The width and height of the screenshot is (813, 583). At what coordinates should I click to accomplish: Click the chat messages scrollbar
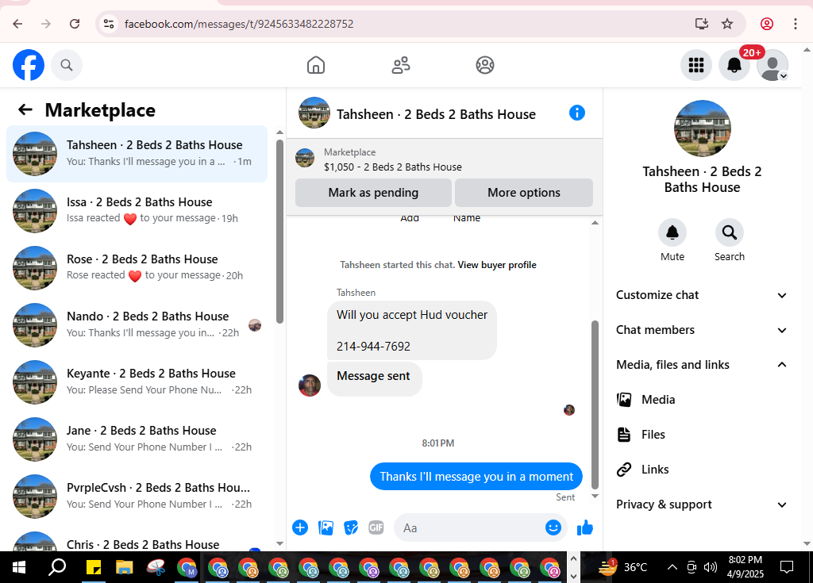click(595, 405)
